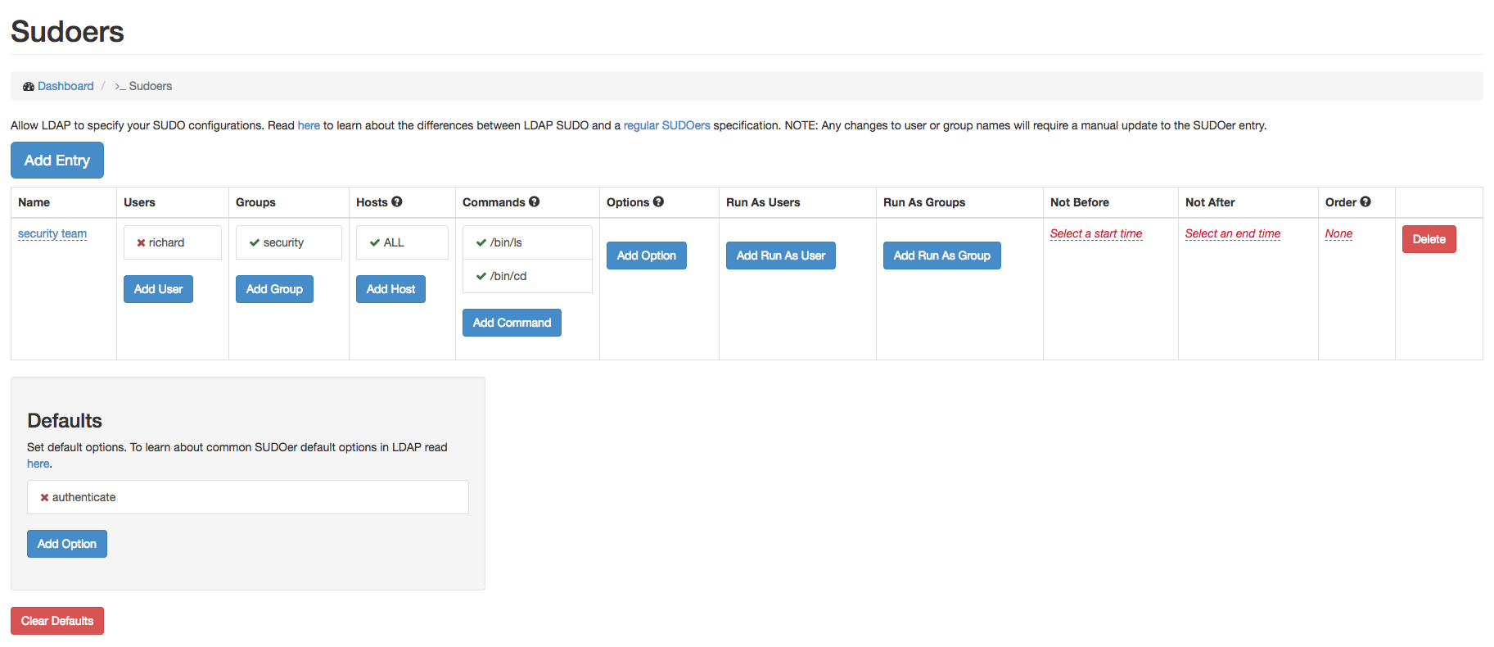Click the help icon next to Hosts
Viewport: 1494px width, 647px height.
(x=397, y=201)
